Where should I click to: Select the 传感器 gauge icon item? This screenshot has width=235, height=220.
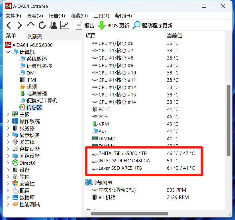[31, 107]
